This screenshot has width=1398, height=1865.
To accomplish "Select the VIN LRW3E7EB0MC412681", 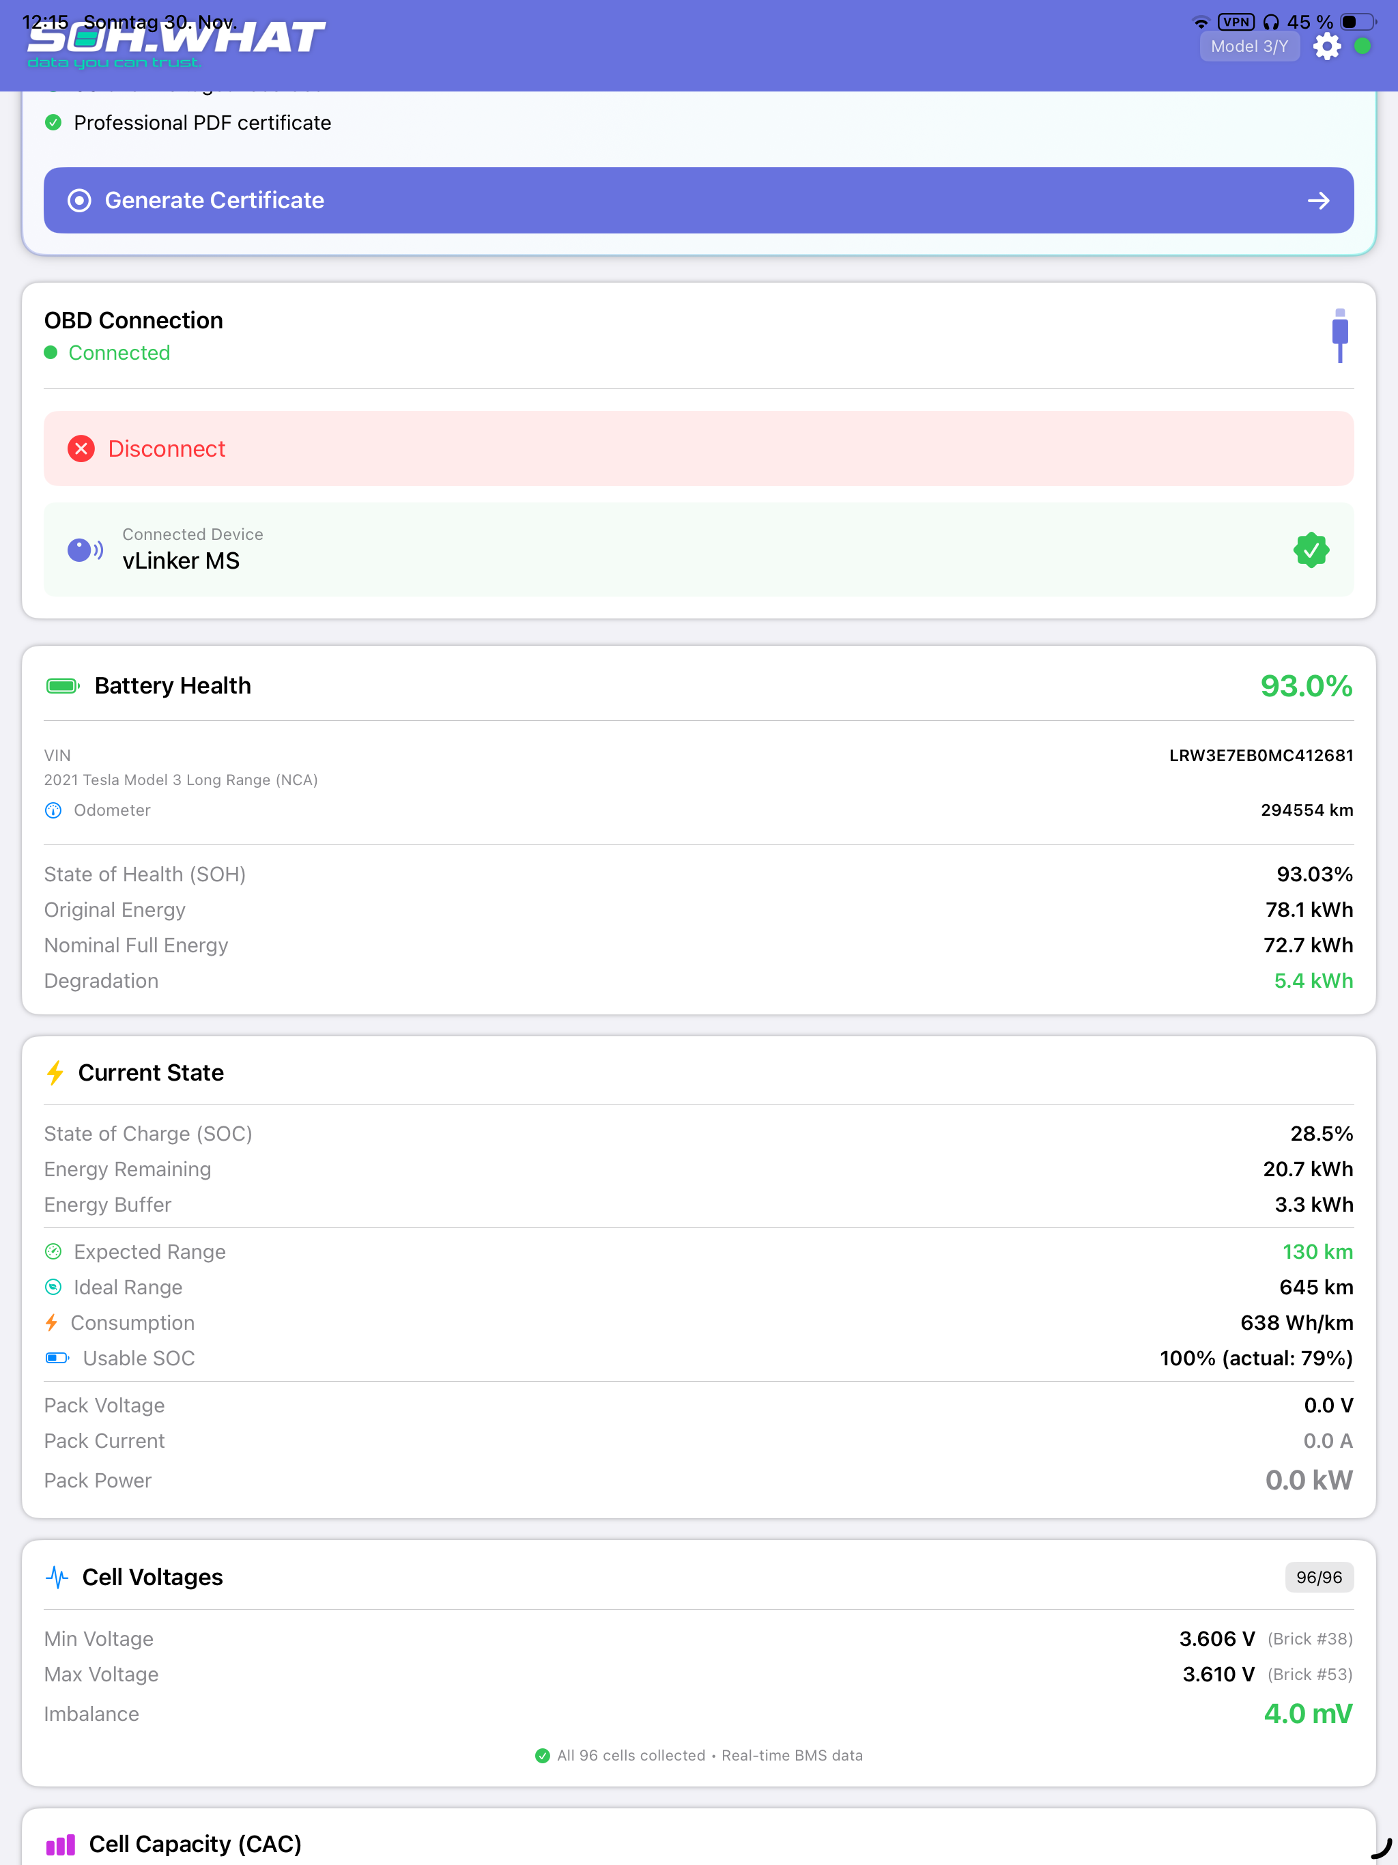I will [x=1261, y=756].
